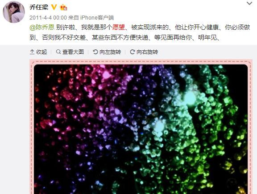This screenshot has width=257, height=194.
Task: Click the iPhone客户端 source link
Action: (x=97, y=18)
